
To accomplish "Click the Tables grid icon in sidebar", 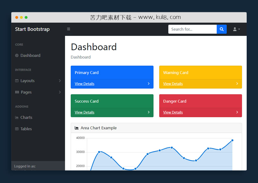I will tap(17, 129).
